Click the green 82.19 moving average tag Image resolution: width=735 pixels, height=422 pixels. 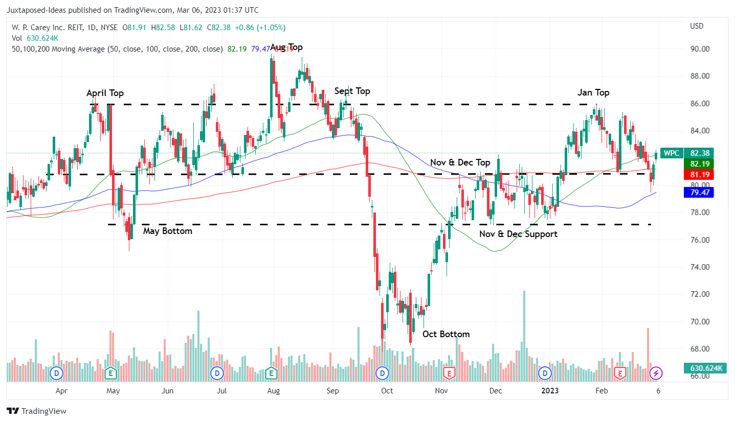click(x=699, y=163)
